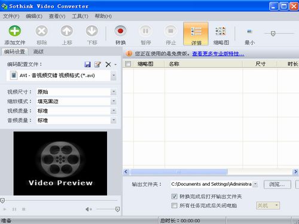Click the scrollbar left arrow of file list
The width and height of the screenshot is (299, 224).
pos(126,171)
